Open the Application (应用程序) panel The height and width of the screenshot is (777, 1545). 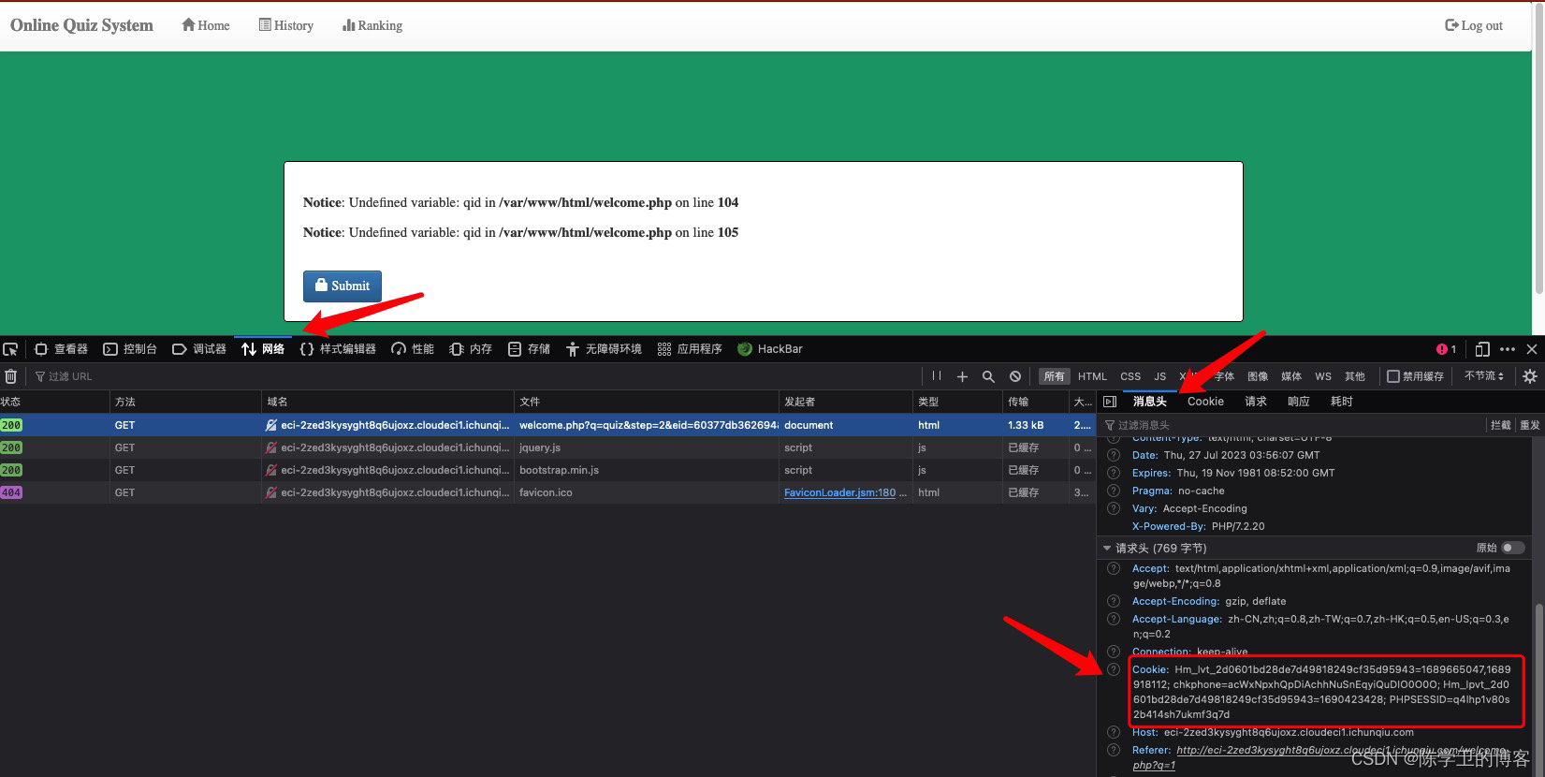(x=690, y=349)
